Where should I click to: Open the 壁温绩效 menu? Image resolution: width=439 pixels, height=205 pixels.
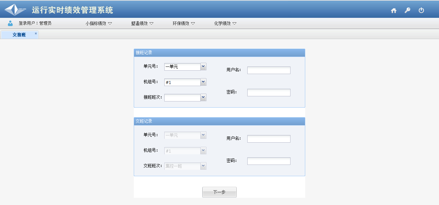click(x=142, y=23)
